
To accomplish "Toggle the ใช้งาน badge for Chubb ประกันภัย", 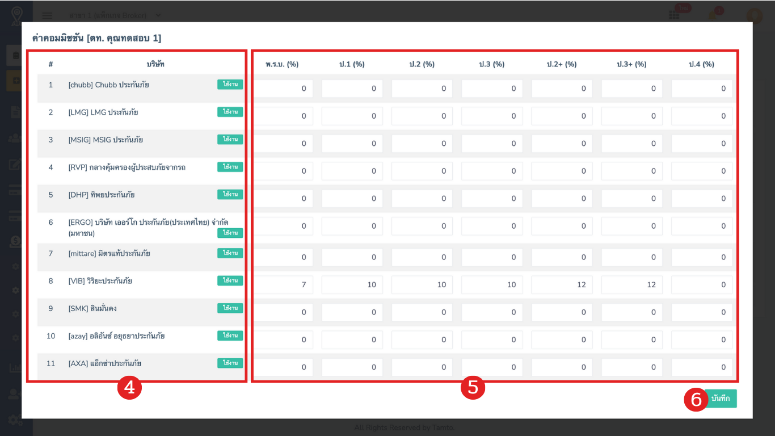I will 230,85.
